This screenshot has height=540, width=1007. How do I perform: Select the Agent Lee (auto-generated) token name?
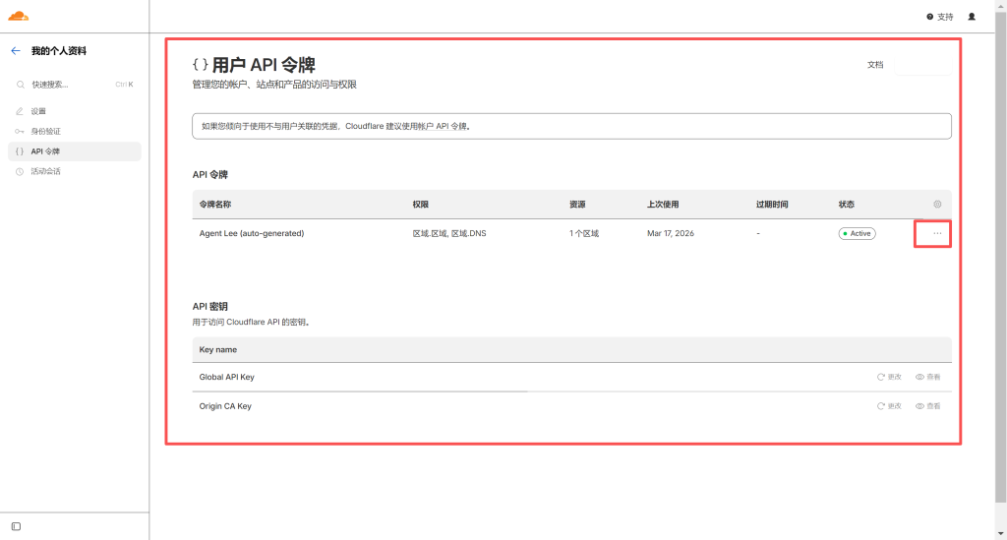(x=252, y=233)
